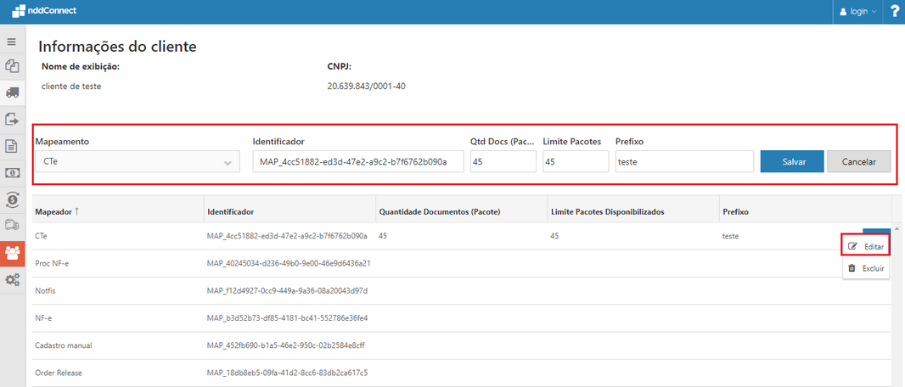The width and height of the screenshot is (905, 387).
Task: Click the banknote money sidebar icon
Action: click(12, 172)
